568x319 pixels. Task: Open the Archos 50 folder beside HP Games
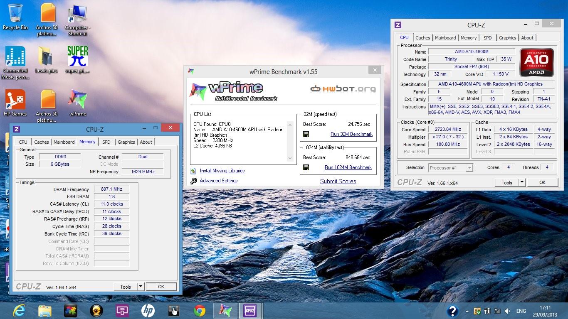[x=47, y=106]
